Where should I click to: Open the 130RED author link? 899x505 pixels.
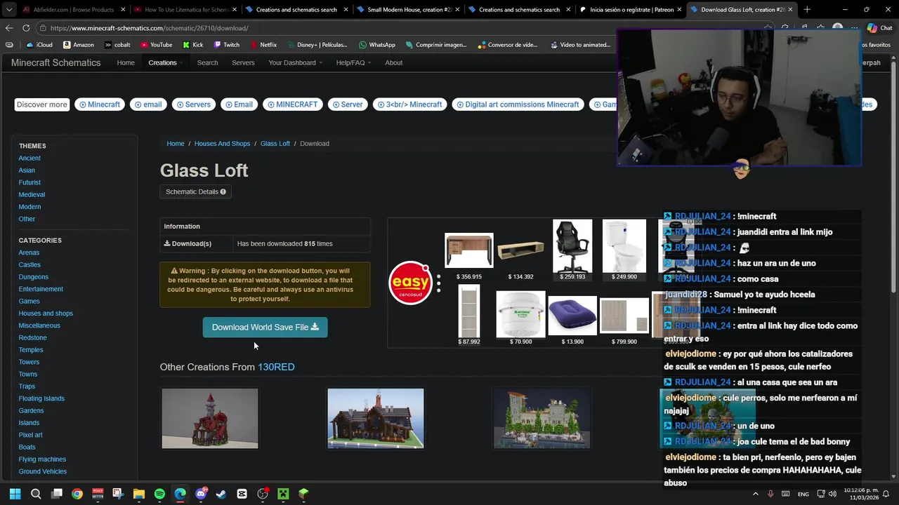(276, 367)
